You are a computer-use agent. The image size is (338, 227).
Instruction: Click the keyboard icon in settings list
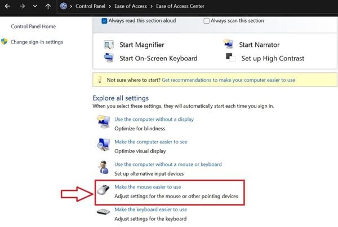[104, 213]
